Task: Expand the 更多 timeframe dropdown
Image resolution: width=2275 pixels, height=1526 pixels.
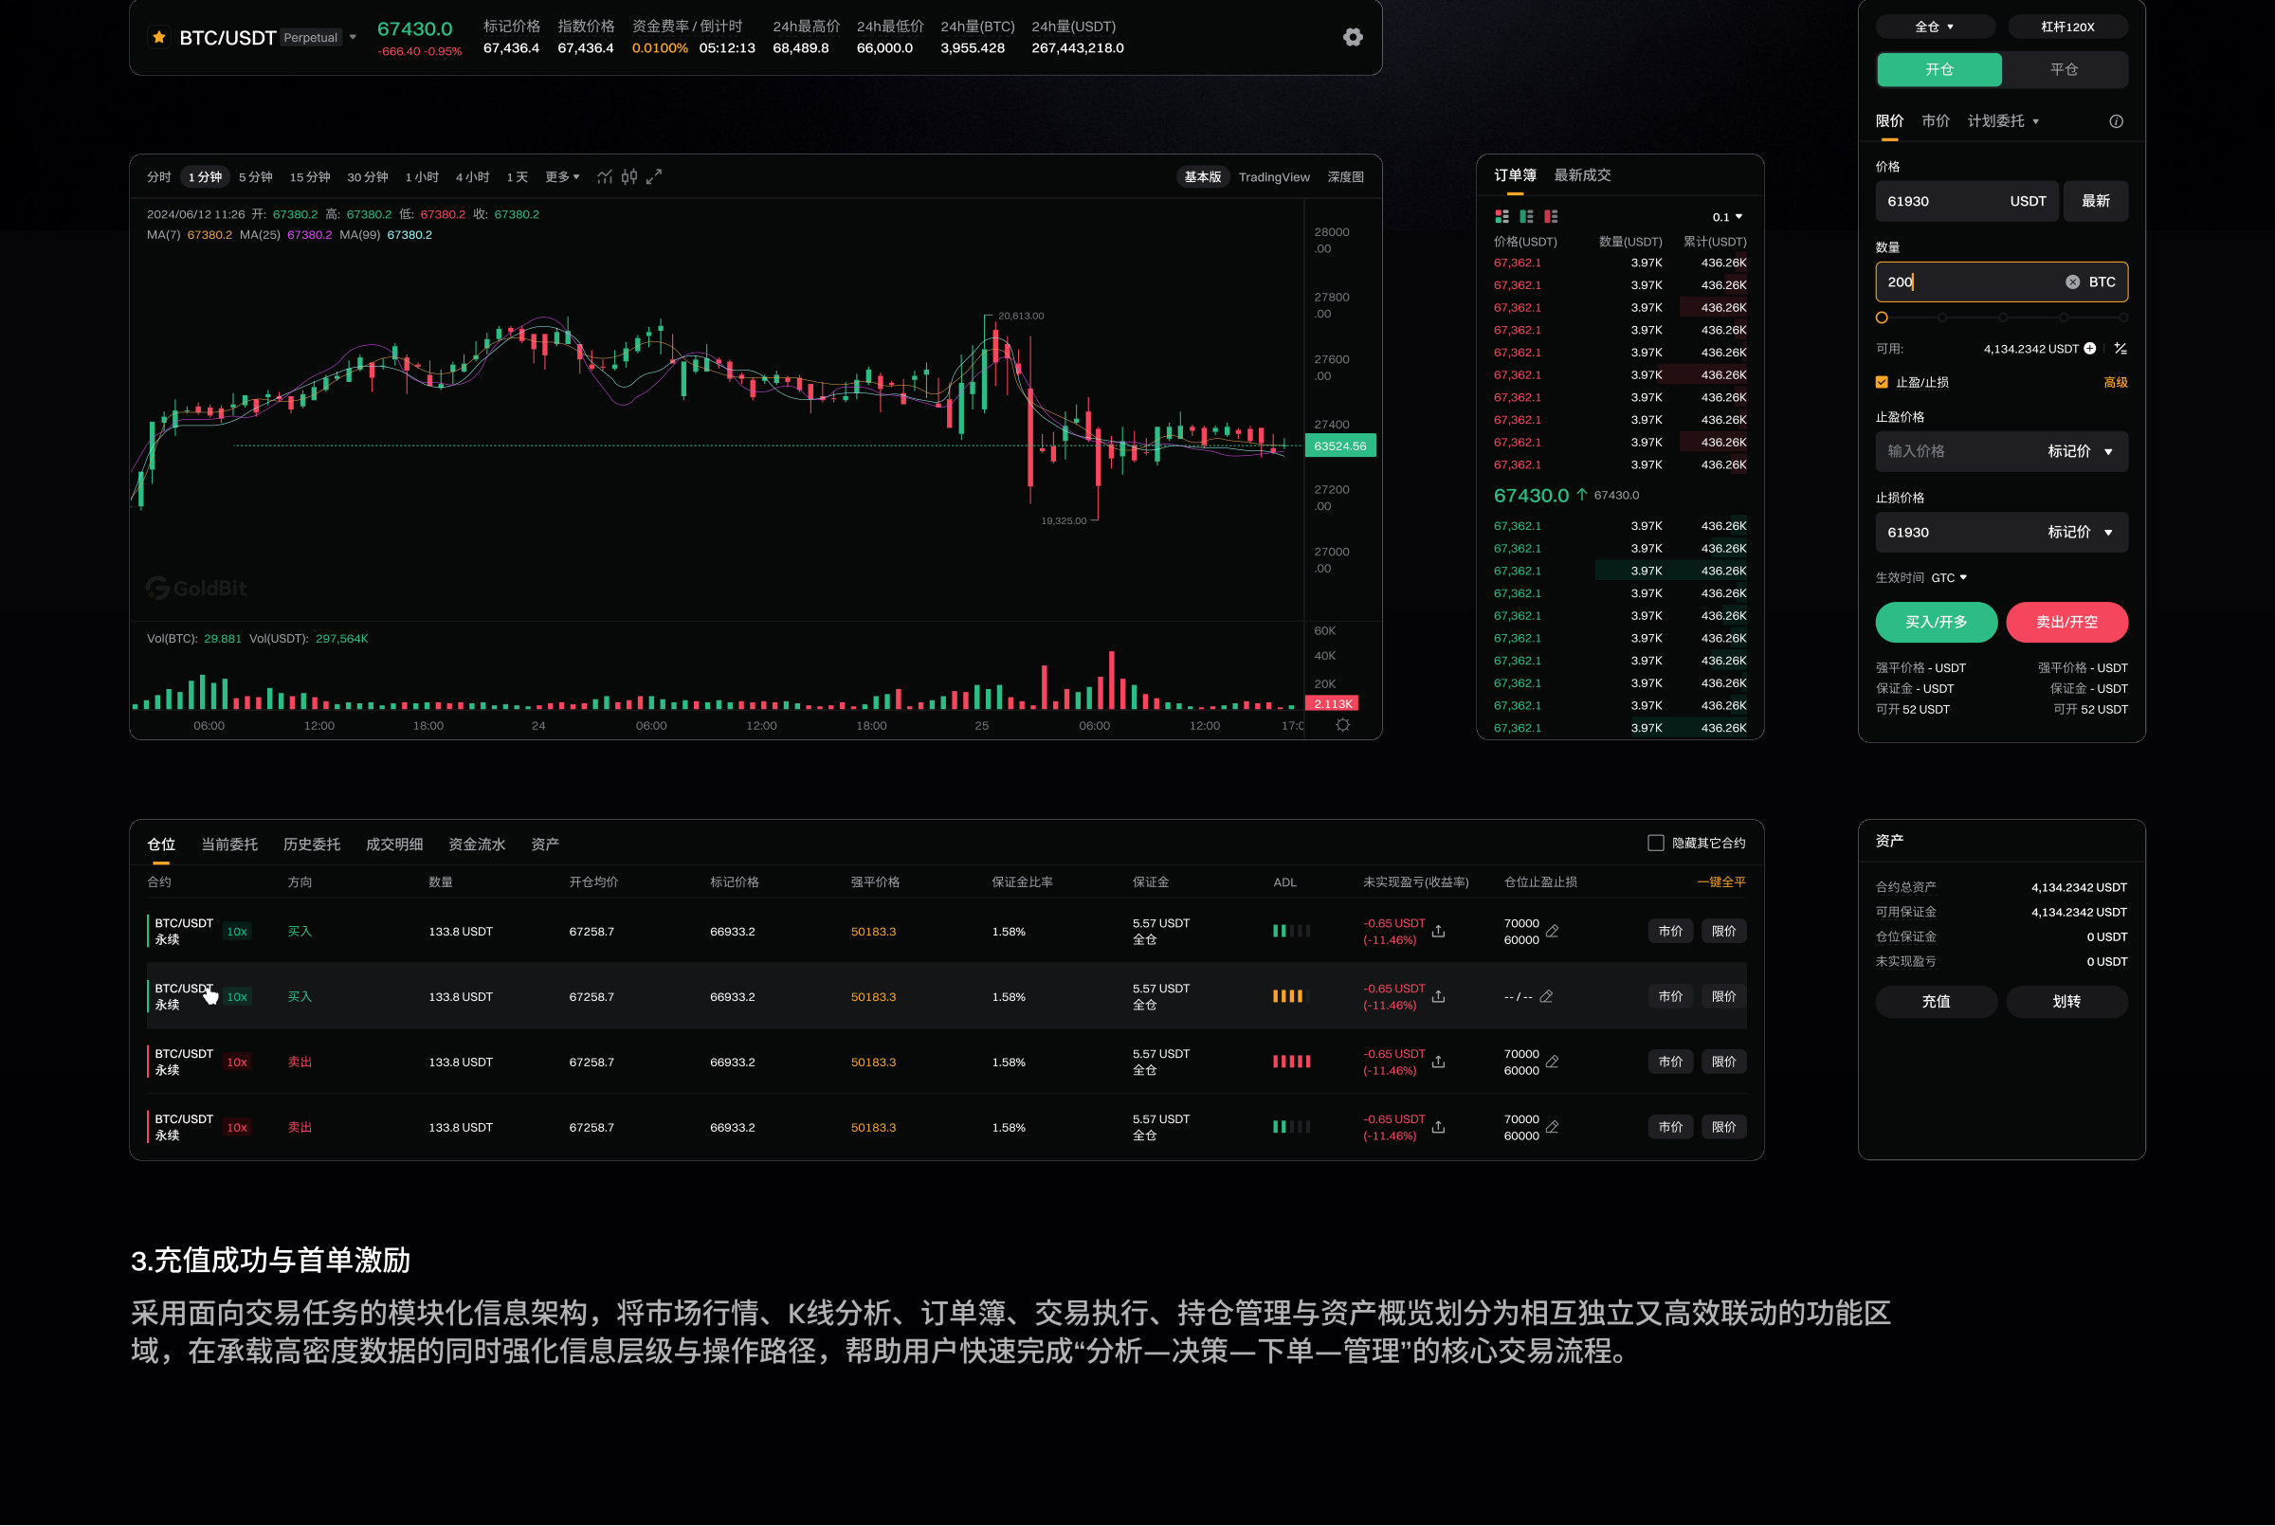Action: 561,176
